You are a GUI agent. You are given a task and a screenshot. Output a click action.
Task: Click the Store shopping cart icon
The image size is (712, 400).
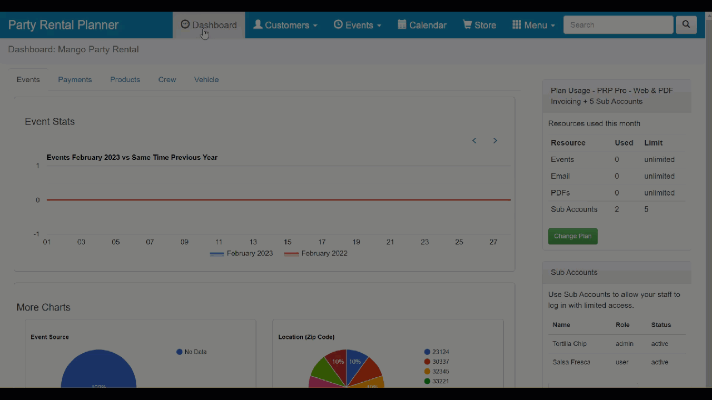pyautogui.click(x=467, y=24)
